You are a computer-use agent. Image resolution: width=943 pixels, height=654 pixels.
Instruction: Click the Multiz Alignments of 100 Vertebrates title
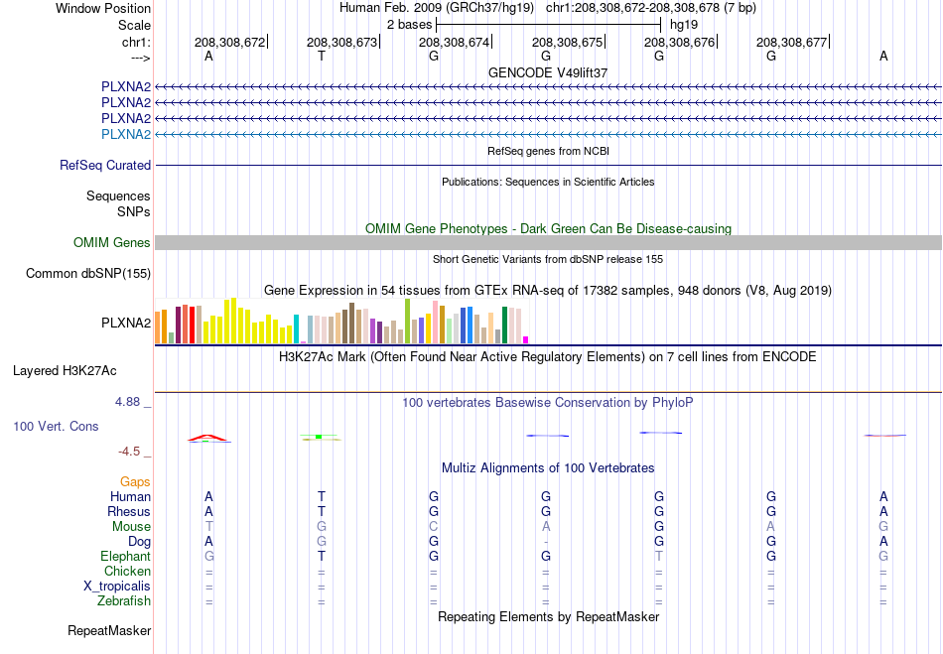[548, 467]
